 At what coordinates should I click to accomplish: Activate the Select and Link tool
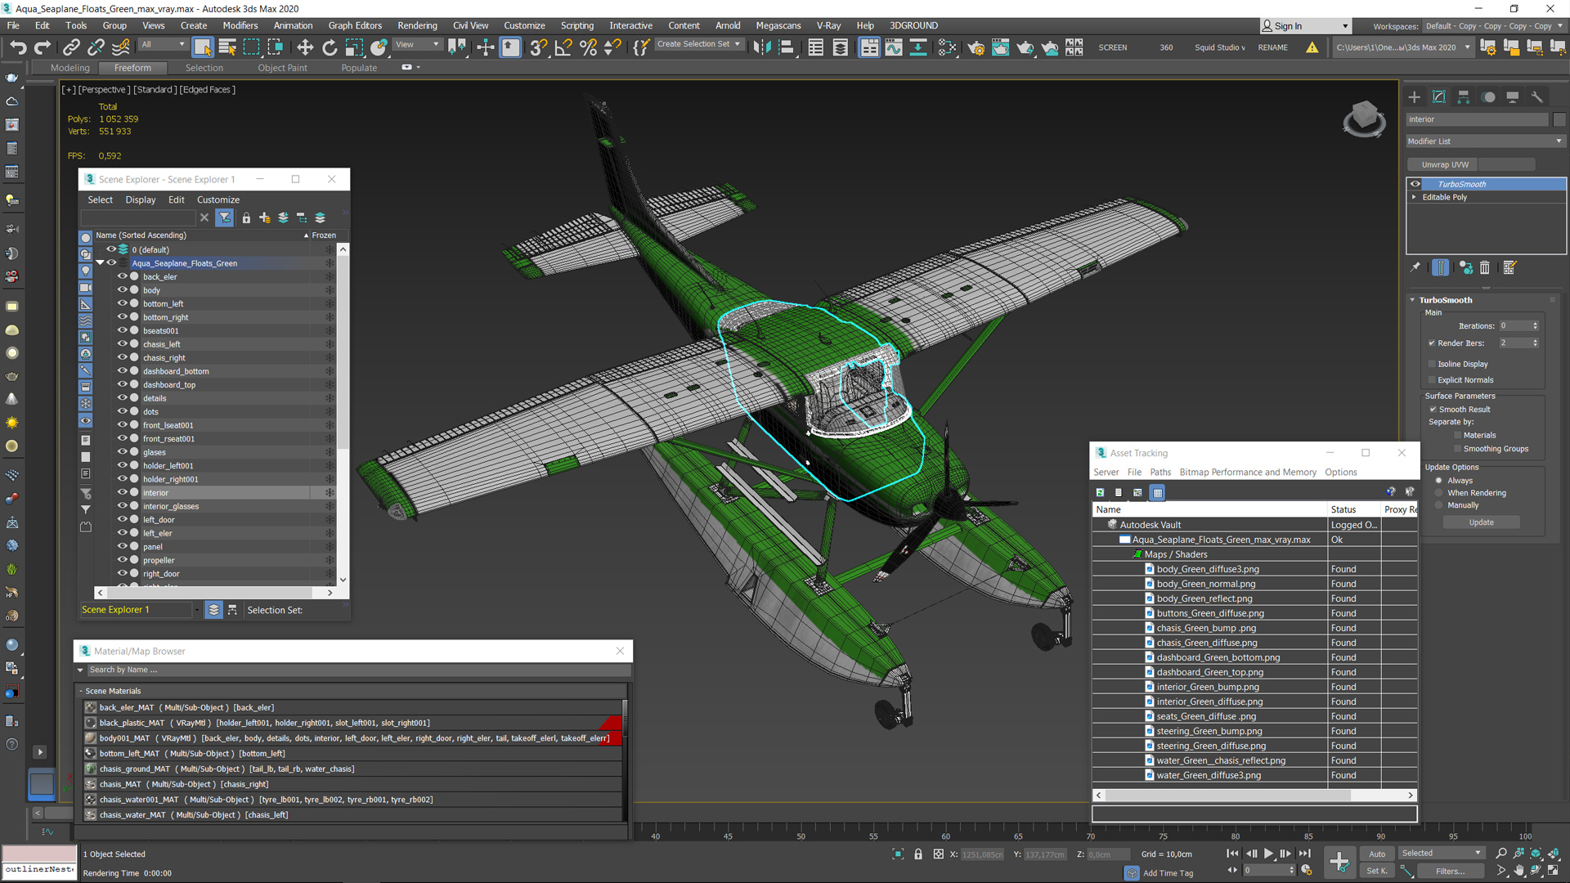click(x=71, y=47)
